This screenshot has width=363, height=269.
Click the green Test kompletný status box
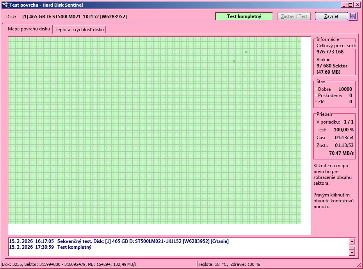tap(244, 16)
